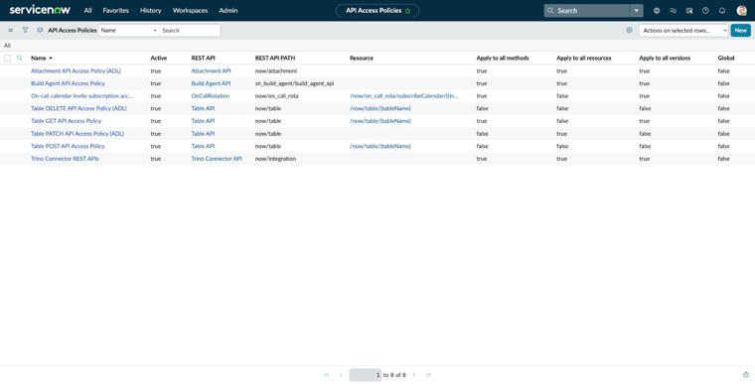755x384 pixels.
Task: Open the History menu
Action: [151, 11]
